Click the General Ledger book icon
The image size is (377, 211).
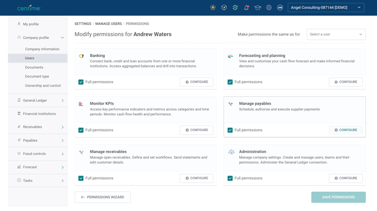pos(19,100)
